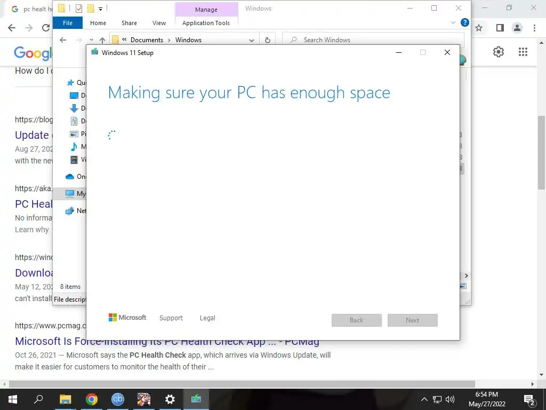The width and height of the screenshot is (546, 410).
Task: Open taskbar search magnifier
Action: (x=38, y=399)
